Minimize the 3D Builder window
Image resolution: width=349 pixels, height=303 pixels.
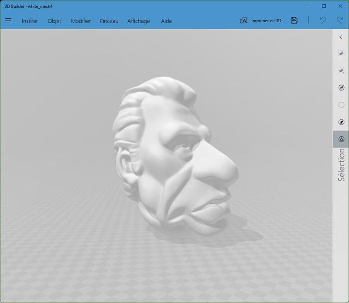coord(308,6)
